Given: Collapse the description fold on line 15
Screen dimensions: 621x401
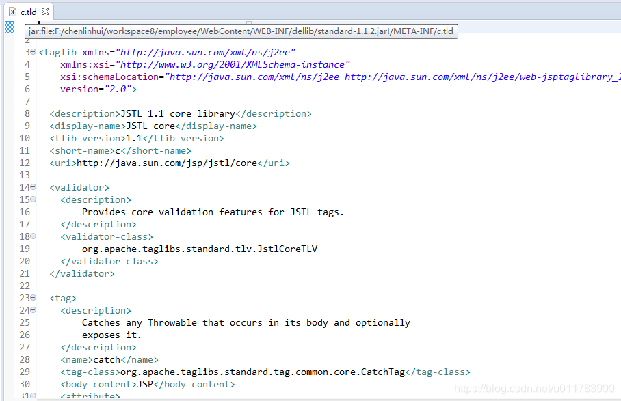Looking at the screenshot, I should 34,199.
